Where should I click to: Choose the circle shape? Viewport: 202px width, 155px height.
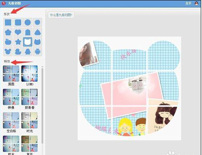(x=28, y=22)
